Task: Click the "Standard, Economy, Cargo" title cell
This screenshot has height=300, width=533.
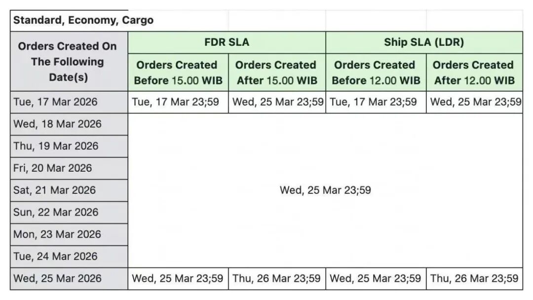Action: click(83, 21)
